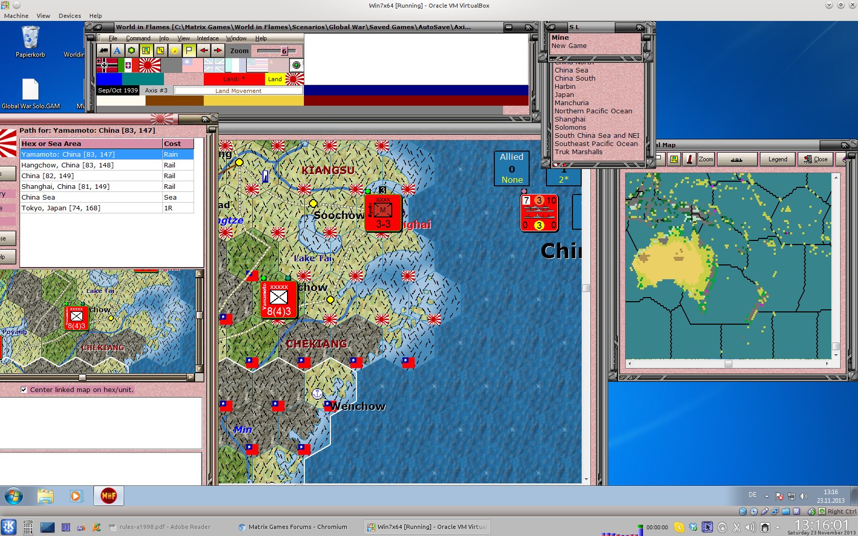Open Windows Explorer from the guest taskbar
The width and height of the screenshot is (858, 536).
(45, 496)
